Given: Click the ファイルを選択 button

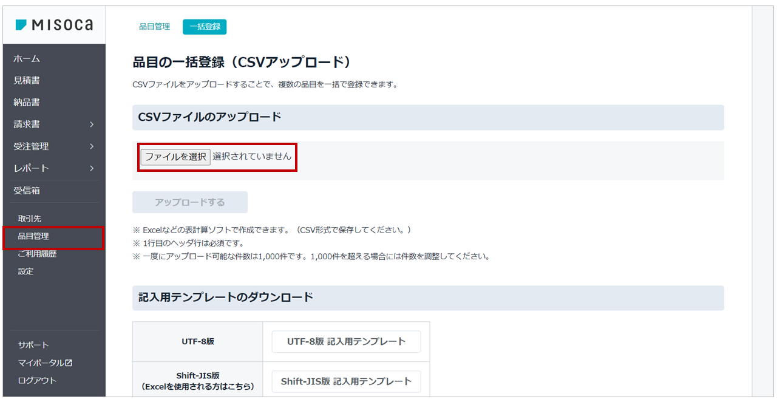Looking at the screenshot, I should pos(175,157).
